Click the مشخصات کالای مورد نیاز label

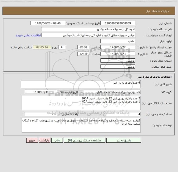click(157, 103)
